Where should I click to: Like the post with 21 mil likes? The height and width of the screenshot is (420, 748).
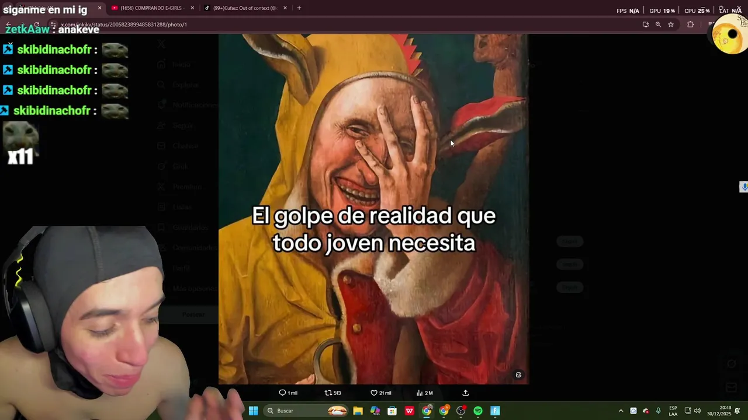[x=381, y=393]
